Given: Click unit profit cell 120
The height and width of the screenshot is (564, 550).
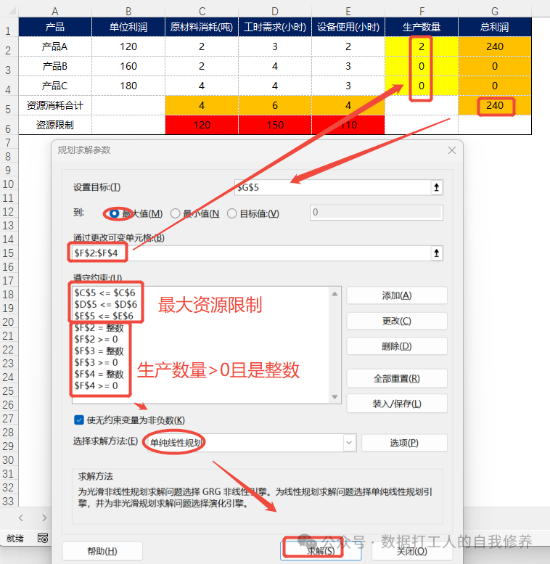Looking at the screenshot, I should (128, 46).
